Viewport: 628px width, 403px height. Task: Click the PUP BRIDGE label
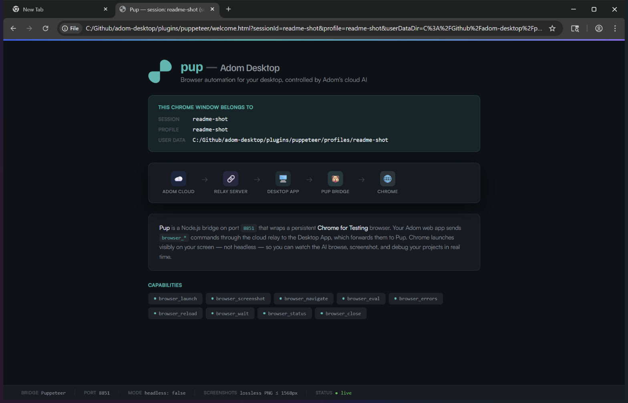click(x=335, y=192)
